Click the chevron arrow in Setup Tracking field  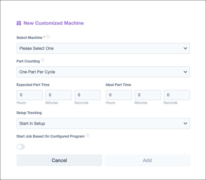[185, 123]
